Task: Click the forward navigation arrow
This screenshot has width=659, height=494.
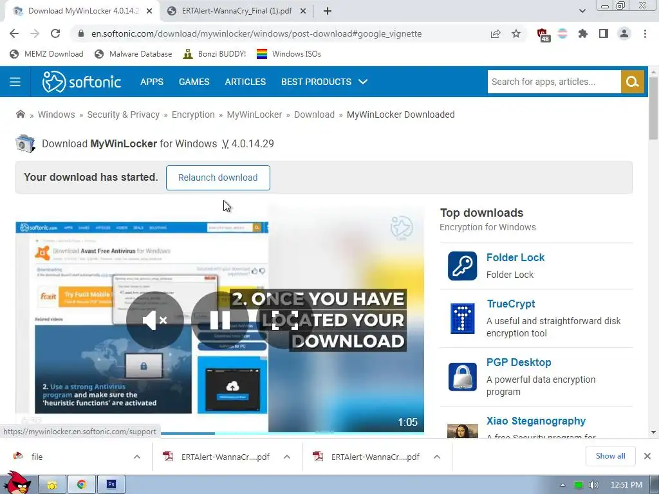Action: [x=35, y=33]
